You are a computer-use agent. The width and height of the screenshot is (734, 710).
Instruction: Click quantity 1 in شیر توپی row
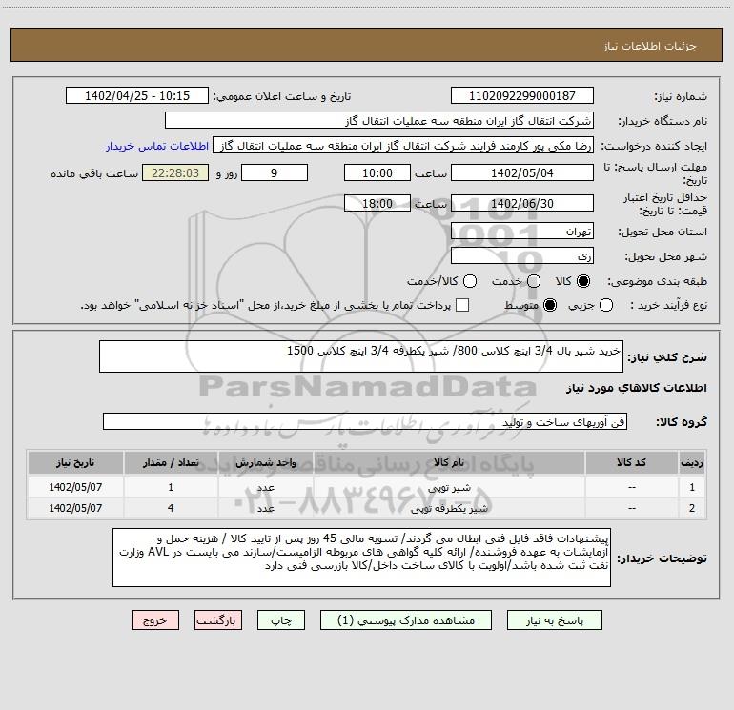(171, 487)
